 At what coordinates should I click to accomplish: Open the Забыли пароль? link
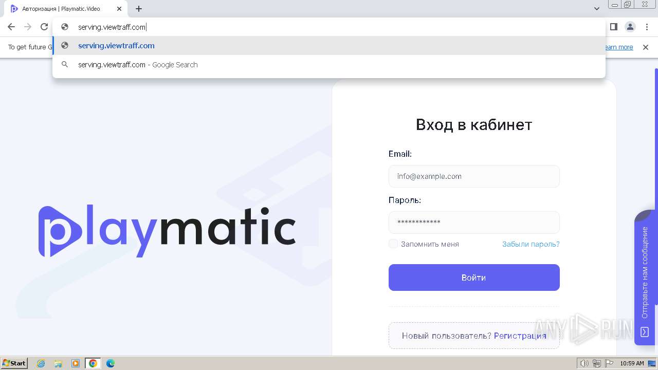click(531, 244)
